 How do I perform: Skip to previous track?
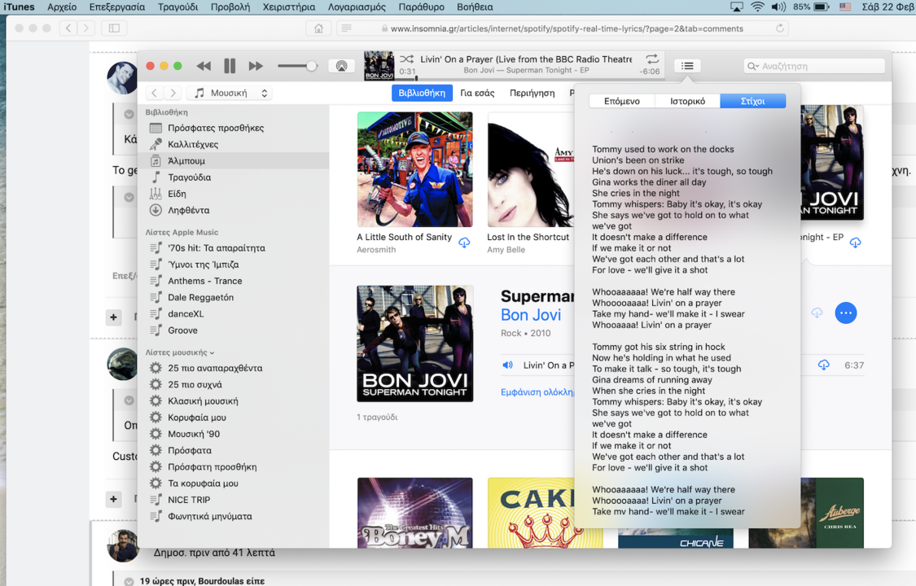pyautogui.click(x=204, y=66)
